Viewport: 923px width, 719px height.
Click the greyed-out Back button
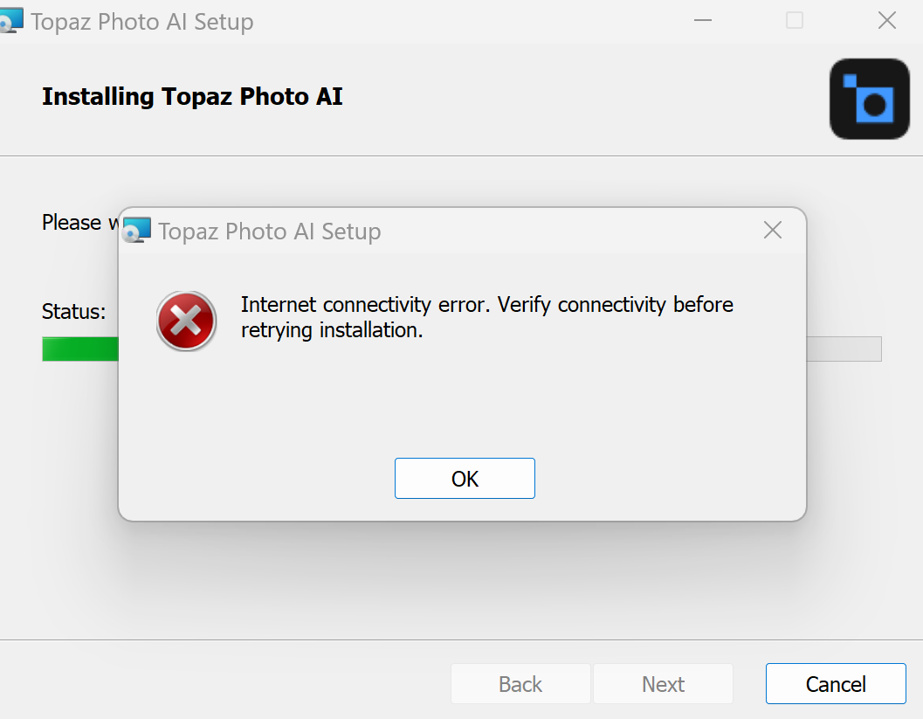[x=520, y=684]
